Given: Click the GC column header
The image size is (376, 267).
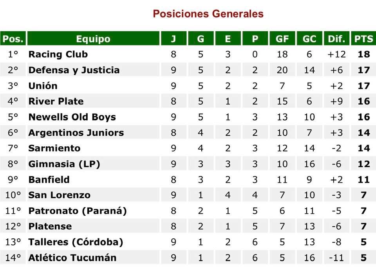Looking at the screenshot, I should [309, 38].
